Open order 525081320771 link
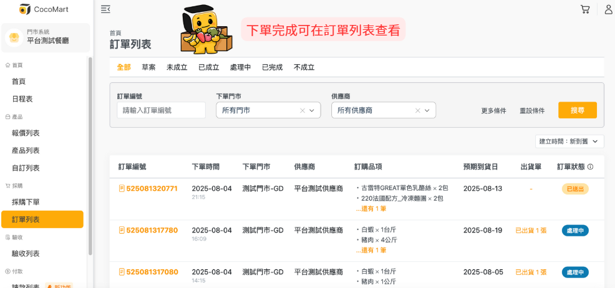Screen dimensions: 615x288 coord(152,188)
